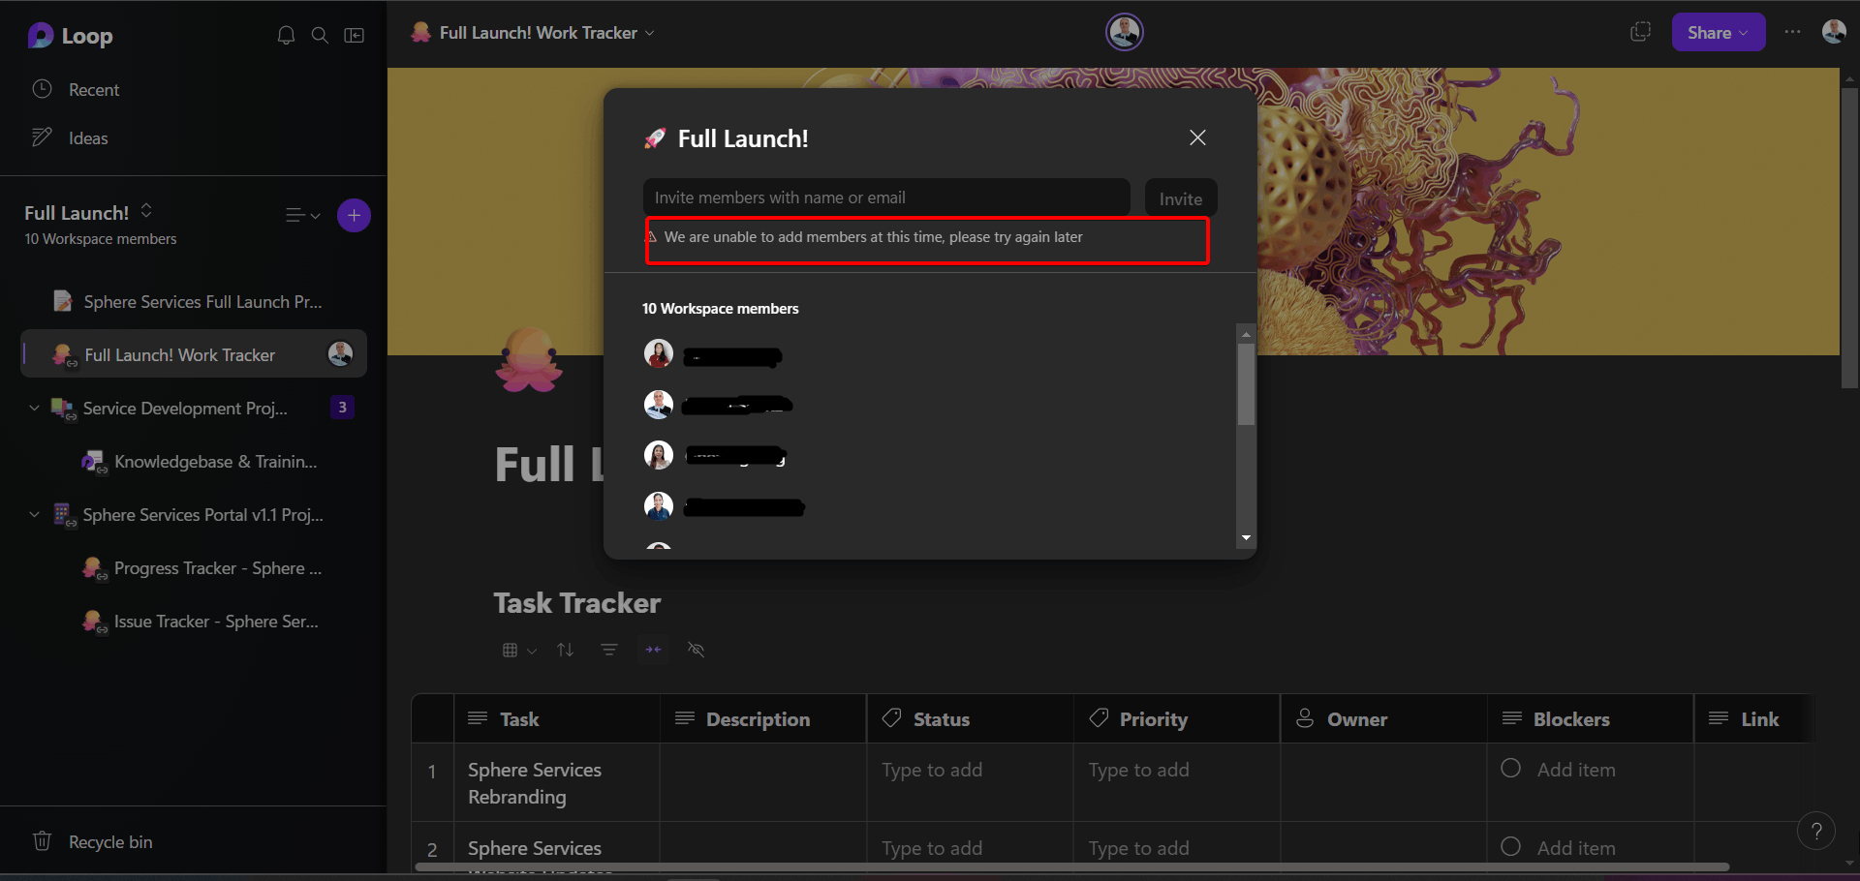This screenshot has width=1860, height=881.
Task: Click the third workspace member avatar
Action: 659,455
